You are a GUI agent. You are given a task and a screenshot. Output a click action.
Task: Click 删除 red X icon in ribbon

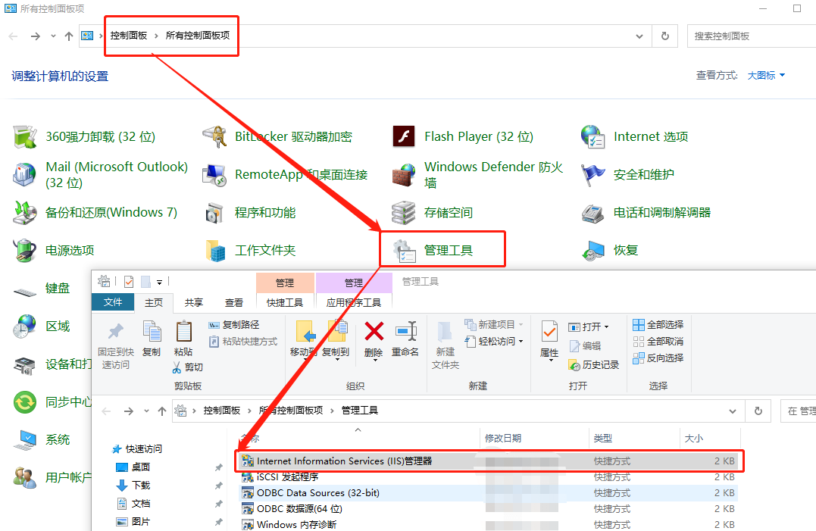click(374, 332)
